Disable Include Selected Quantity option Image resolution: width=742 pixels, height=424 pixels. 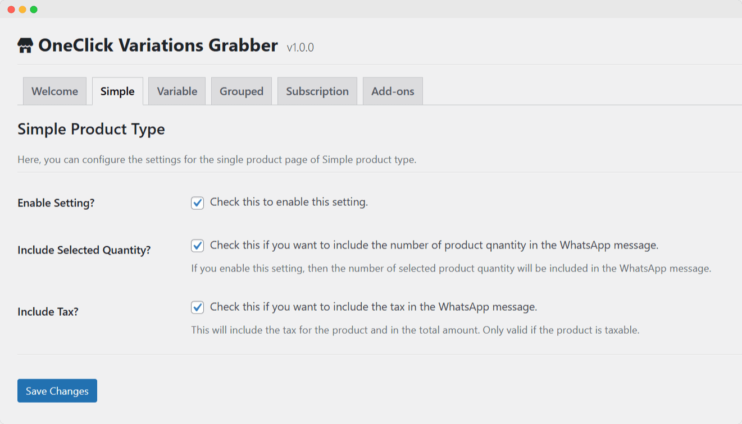tap(197, 245)
